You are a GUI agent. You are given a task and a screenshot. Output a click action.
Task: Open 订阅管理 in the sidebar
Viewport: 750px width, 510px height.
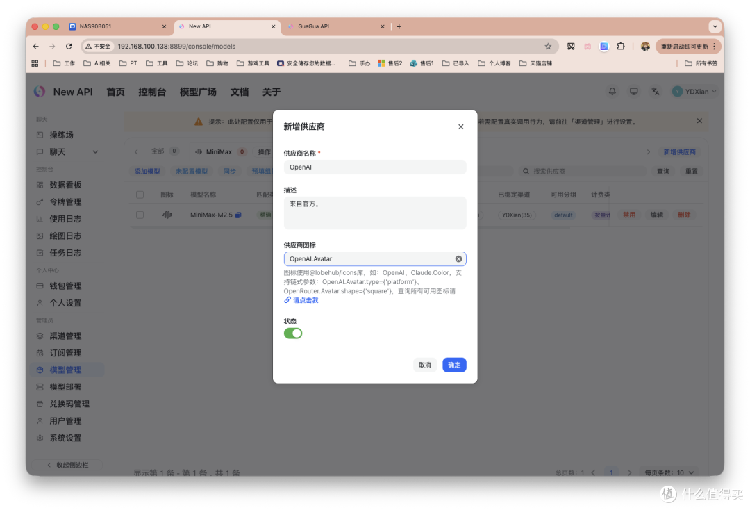[65, 353]
